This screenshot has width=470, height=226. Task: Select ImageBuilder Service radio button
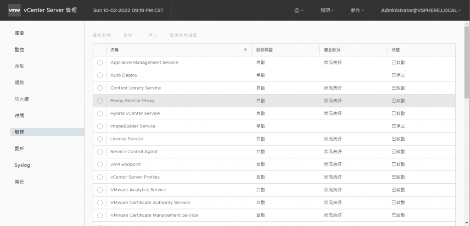click(100, 127)
